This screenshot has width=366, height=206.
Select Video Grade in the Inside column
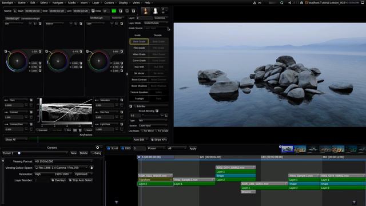[x=139, y=54]
